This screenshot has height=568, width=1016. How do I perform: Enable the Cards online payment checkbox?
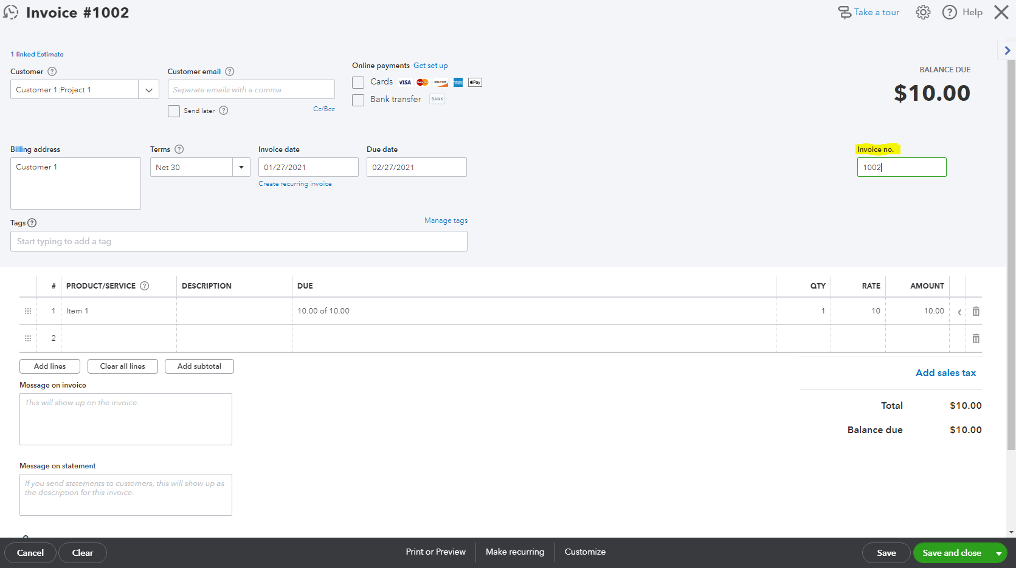[x=358, y=82]
